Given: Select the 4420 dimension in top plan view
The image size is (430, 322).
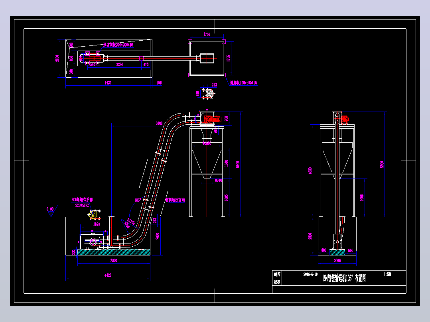Looking at the screenshot, I should pyautogui.click(x=108, y=83).
